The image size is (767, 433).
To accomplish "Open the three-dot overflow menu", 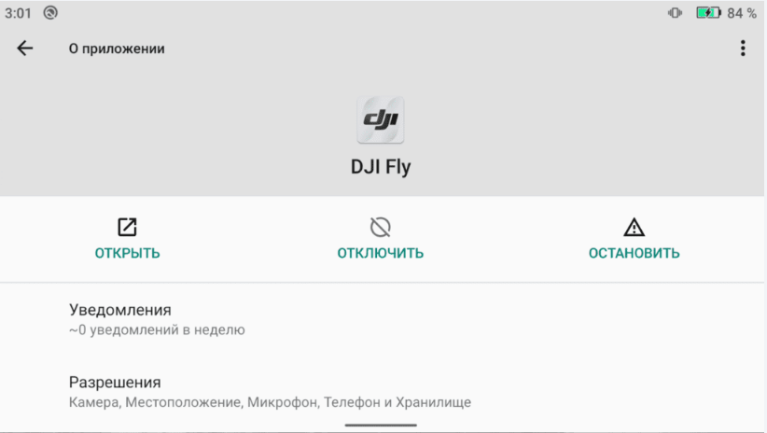I will pos(743,49).
